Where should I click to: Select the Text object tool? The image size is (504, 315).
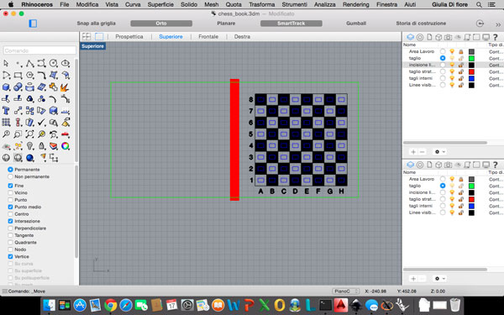(x=6, y=111)
